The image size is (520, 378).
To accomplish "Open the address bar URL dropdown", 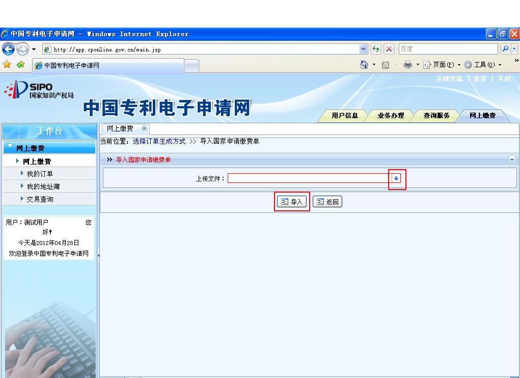I will 363,49.
